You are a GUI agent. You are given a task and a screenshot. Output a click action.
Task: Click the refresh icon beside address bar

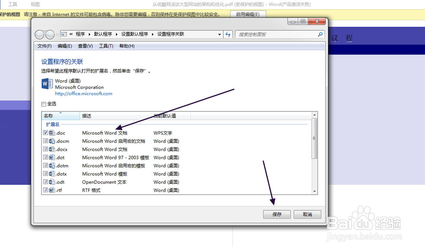[228, 34]
